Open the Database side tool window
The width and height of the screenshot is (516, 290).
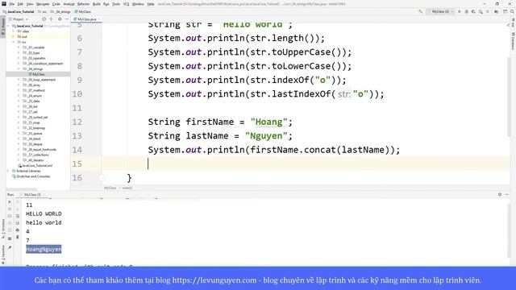(513, 40)
